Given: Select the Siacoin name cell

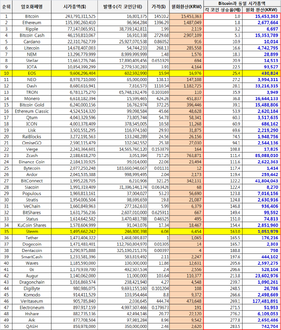Looking at the screenshot, I should point(32,187).
